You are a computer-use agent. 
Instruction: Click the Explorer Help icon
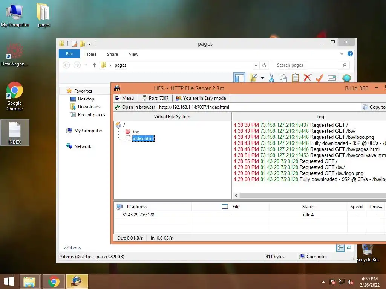tap(350, 53)
